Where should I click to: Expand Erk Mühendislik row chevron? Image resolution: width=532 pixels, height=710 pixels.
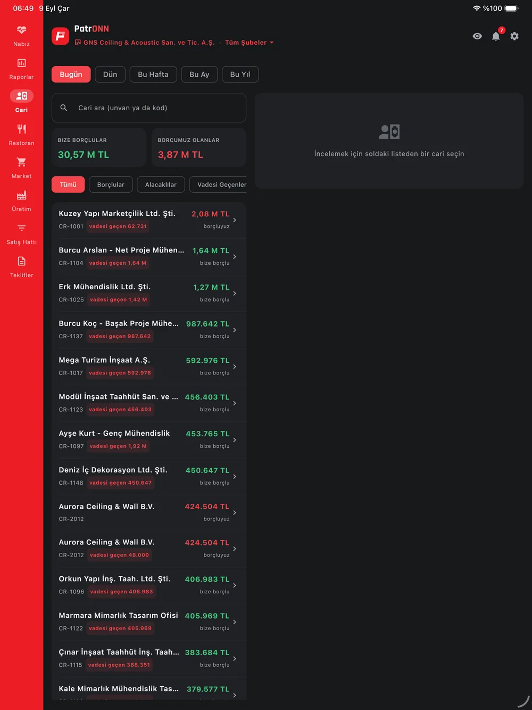[235, 293]
